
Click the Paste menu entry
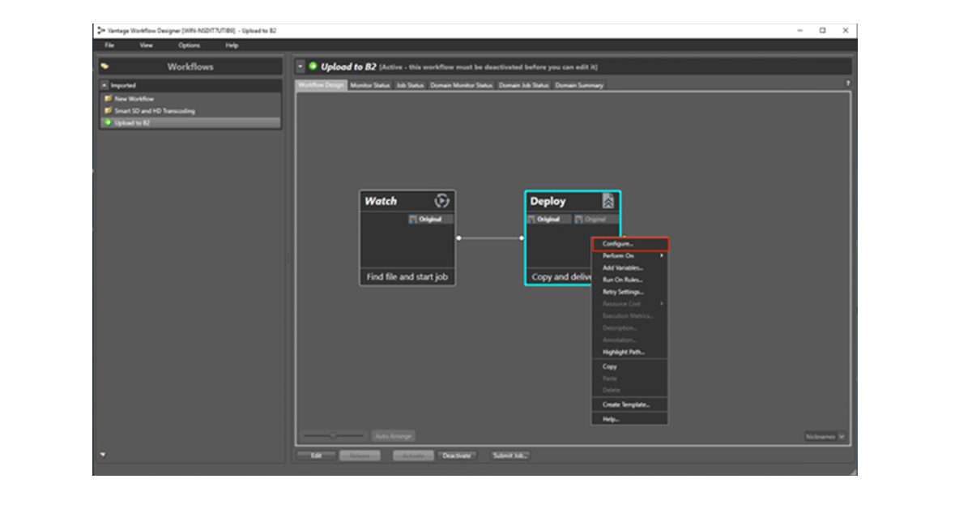(629, 379)
